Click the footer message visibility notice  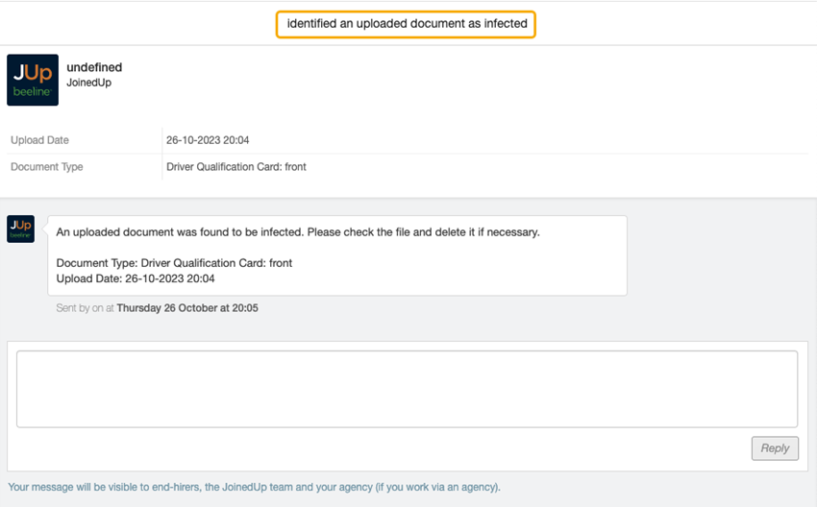(x=254, y=487)
